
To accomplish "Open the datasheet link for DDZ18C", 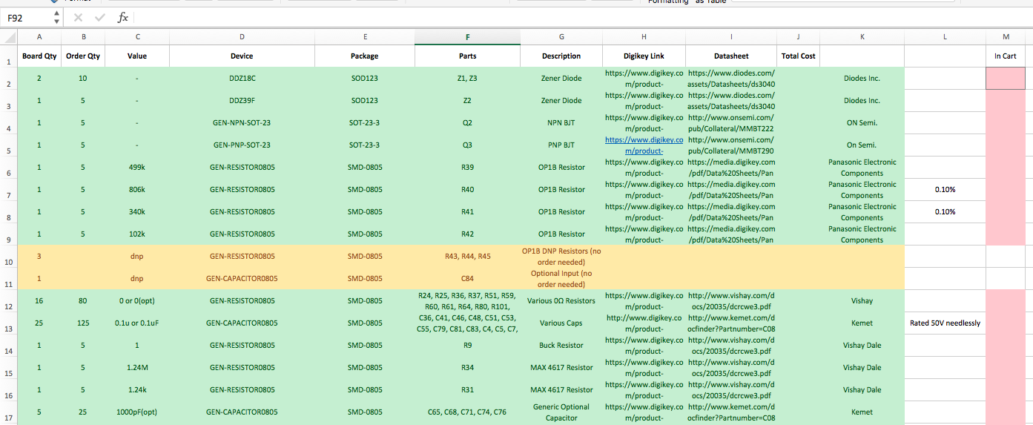I will pyautogui.click(x=731, y=79).
